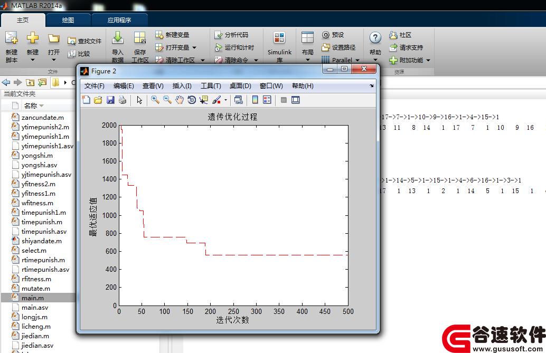
Task: Print the figure using the printer icon
Action: (122, 100)
